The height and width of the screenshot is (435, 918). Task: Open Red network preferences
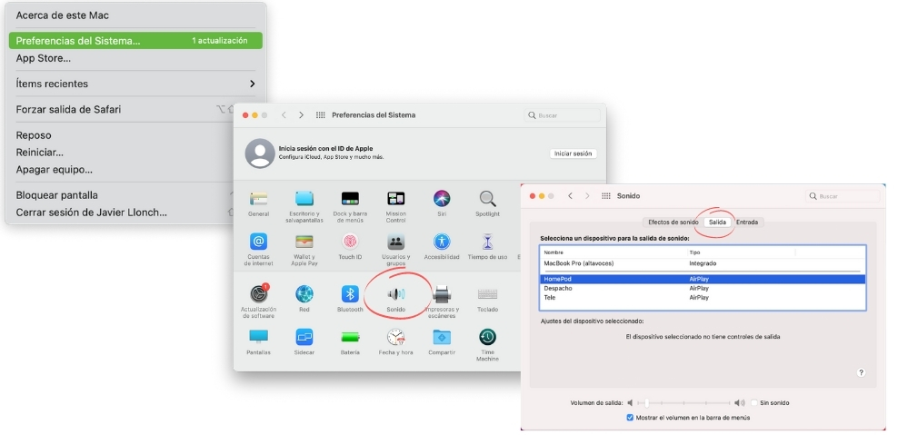304,294
